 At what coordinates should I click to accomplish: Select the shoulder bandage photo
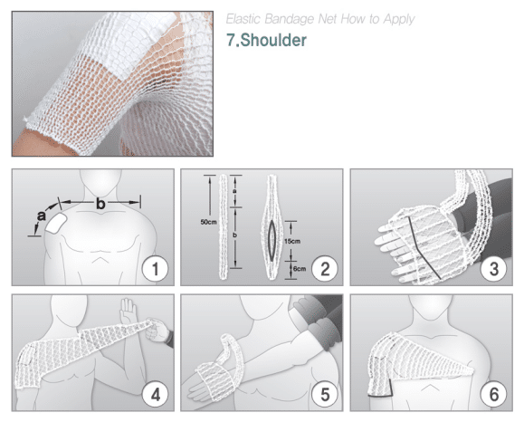(x=112, y=83)
